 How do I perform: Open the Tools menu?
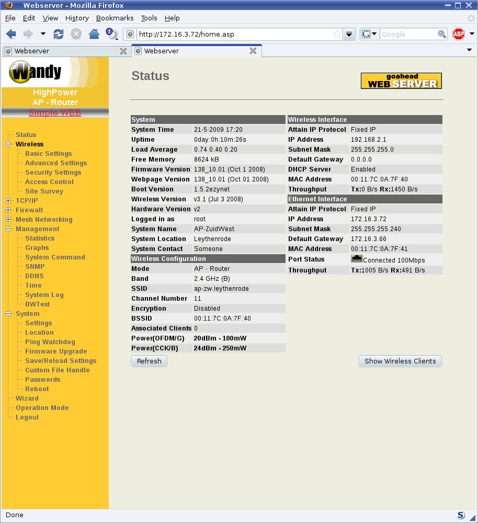pos(149,18)
